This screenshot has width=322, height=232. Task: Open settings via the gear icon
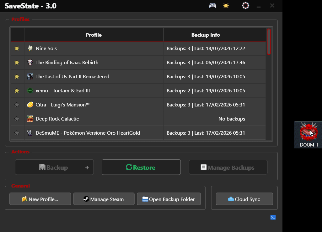(x=245, y=6)
